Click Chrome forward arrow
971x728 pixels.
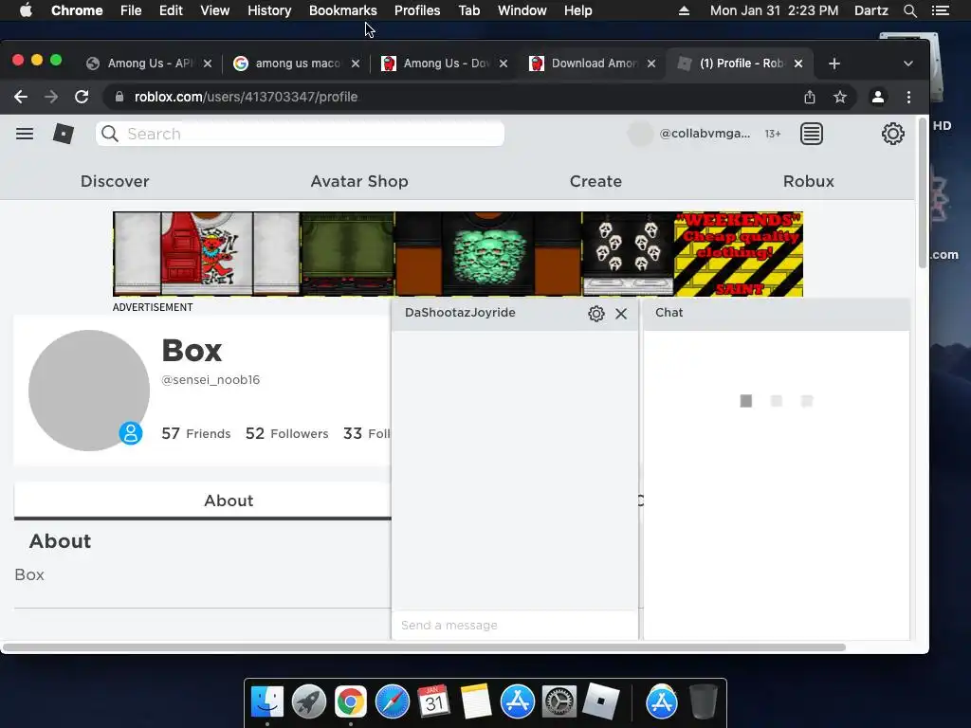51,97
